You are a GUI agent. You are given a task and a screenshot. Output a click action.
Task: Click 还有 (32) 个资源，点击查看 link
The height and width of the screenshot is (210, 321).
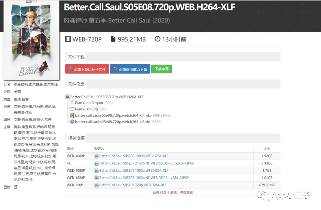coord(173,192)
